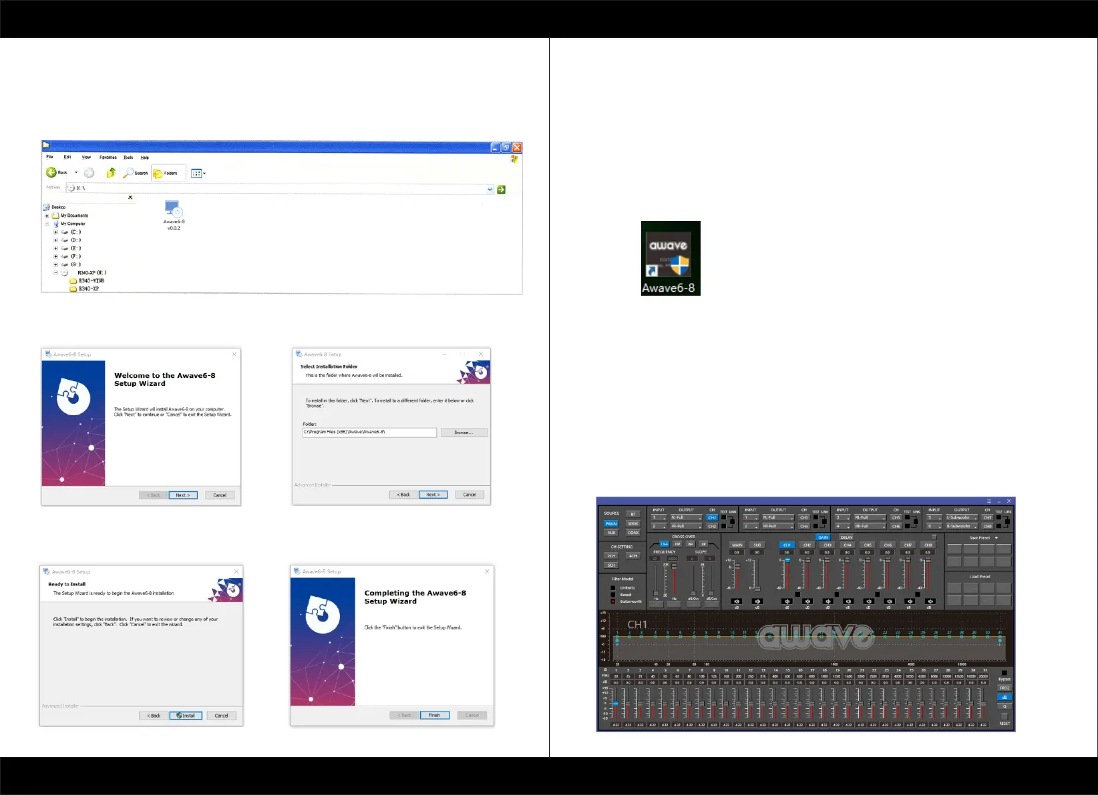Click the Up folder icon in Explorer
This screenshot has width=1098, height=795.
tap(111, 173)
